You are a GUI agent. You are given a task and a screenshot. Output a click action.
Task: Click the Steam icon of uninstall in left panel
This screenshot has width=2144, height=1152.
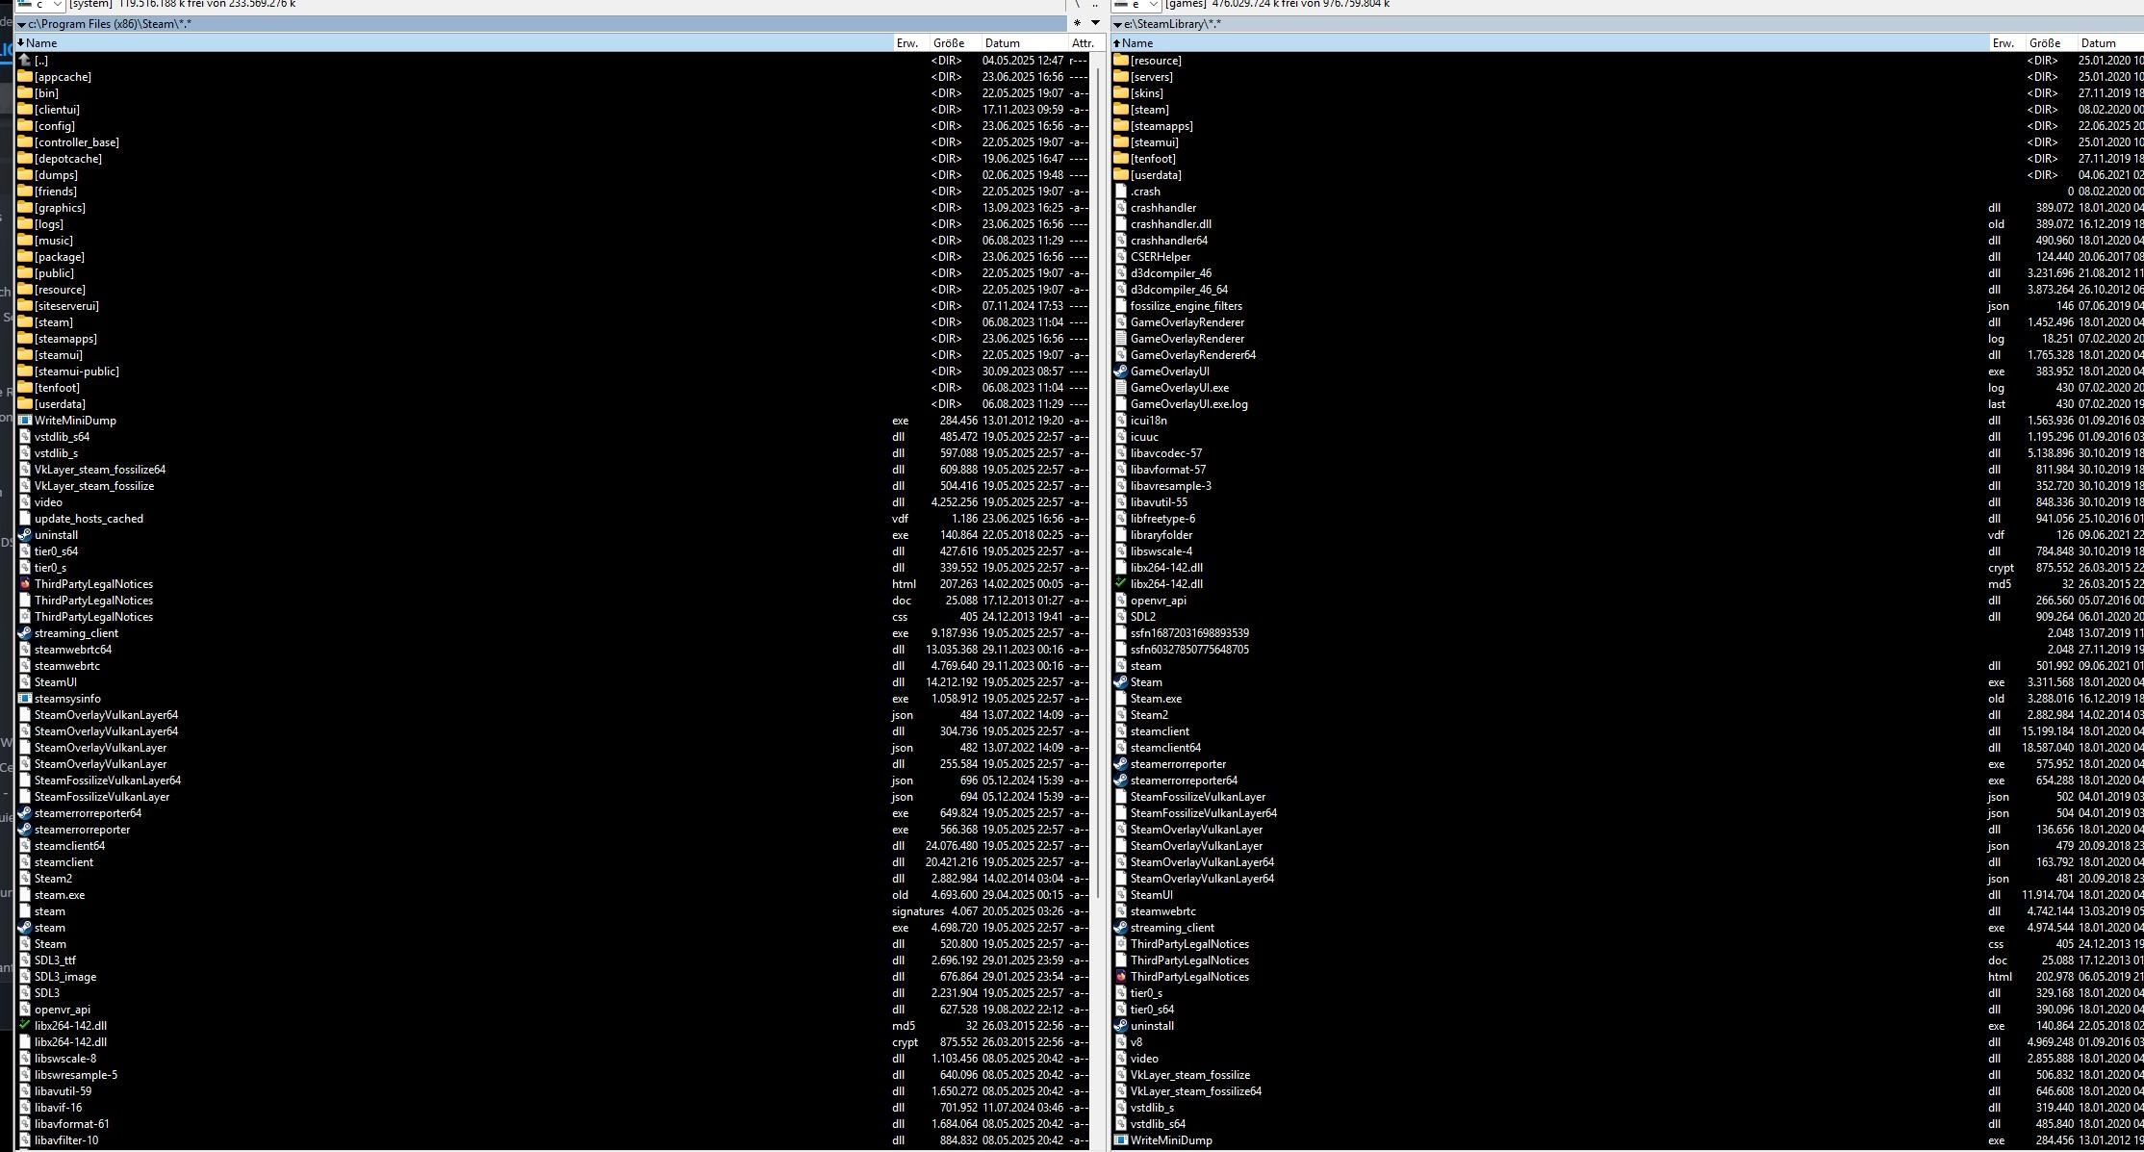click(25, 535)
